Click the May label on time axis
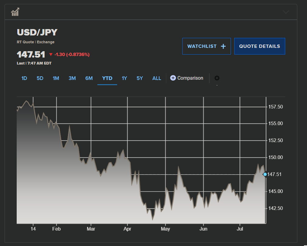This screenshot has height=246, width=307. [165, 229]
